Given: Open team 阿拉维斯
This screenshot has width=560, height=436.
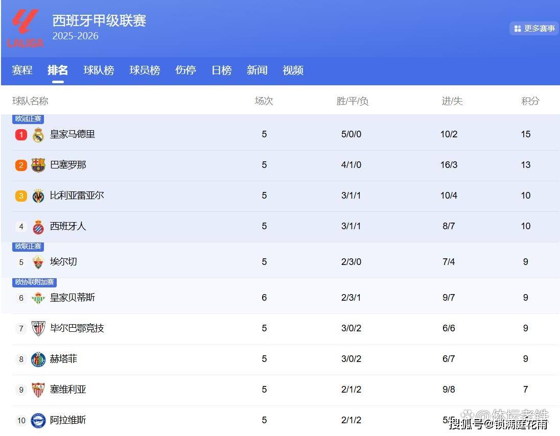Looking at the screenshot, I should (x=68, y=420).
